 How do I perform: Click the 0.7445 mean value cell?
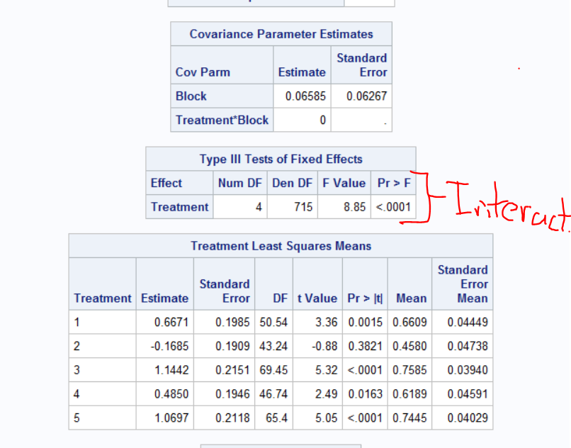point(411,418)
